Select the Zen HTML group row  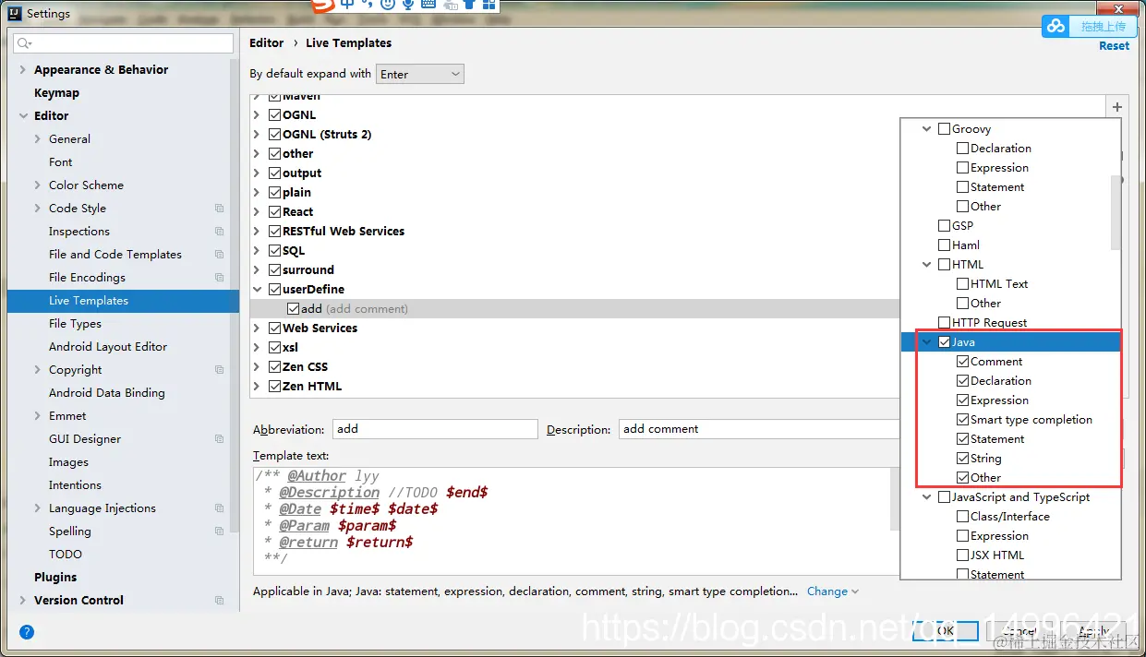click(x=573, y=387)
